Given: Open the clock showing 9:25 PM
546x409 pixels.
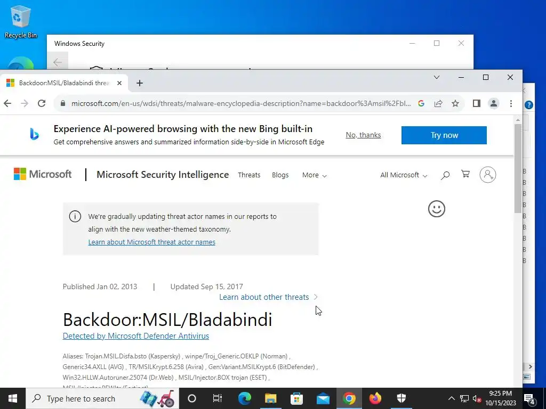Looking at the screenshot, I should 501,398.
